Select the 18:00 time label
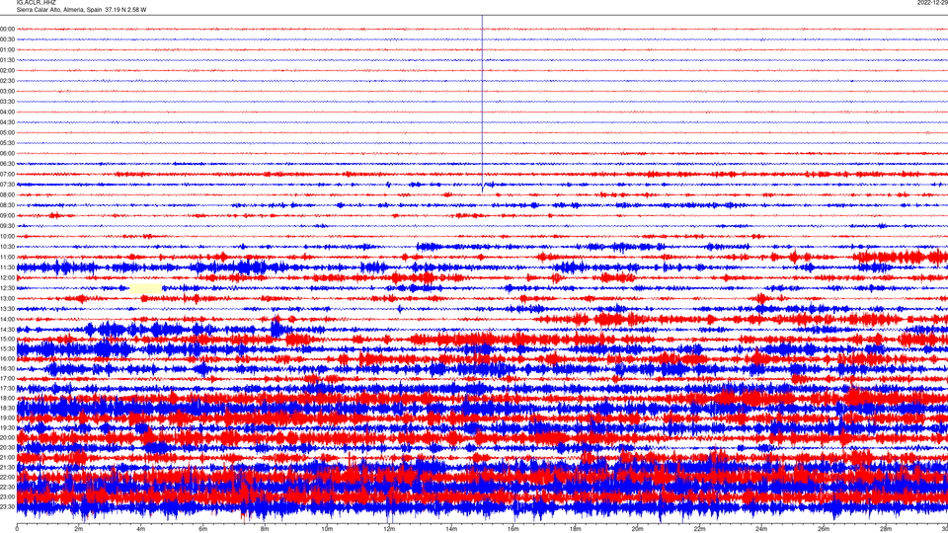The width and height of the screenshot is (948, 533). [x=8, y=398]
